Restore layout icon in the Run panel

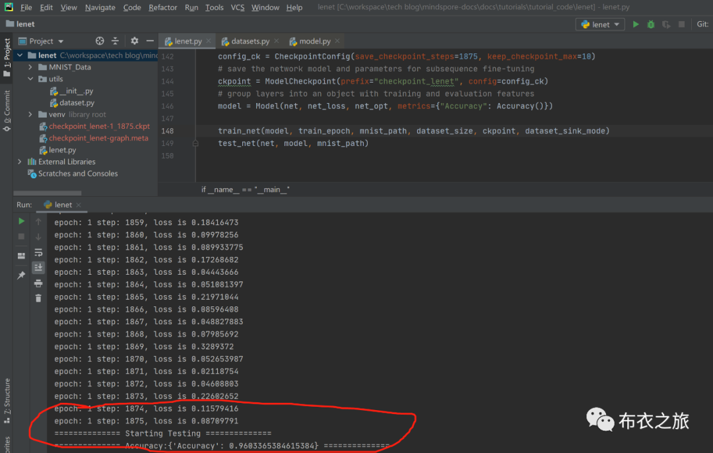(x=21, y=256)
